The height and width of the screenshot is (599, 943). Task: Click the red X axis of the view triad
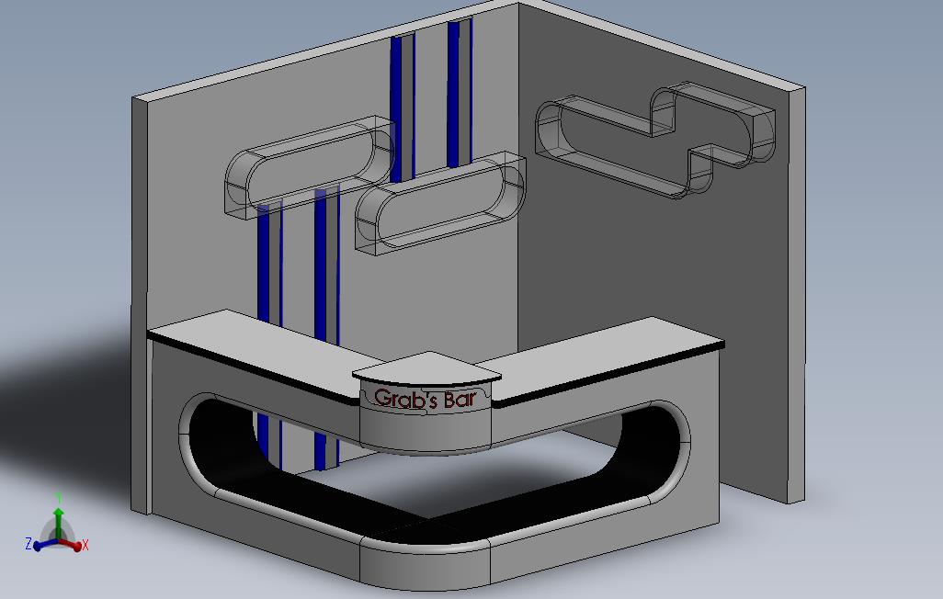point(73,546)
